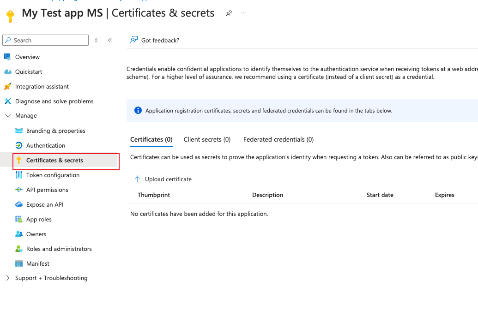Click Support + Troubleshooting label

[51, 278]
